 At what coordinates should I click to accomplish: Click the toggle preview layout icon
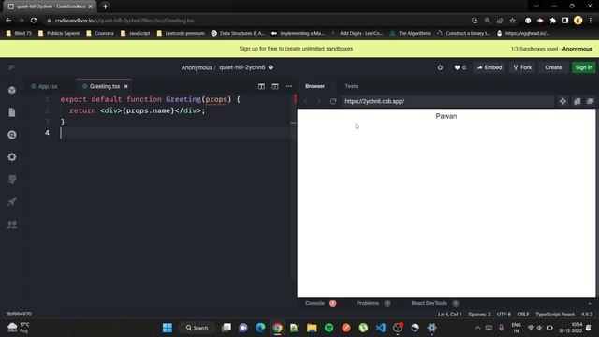275,86
